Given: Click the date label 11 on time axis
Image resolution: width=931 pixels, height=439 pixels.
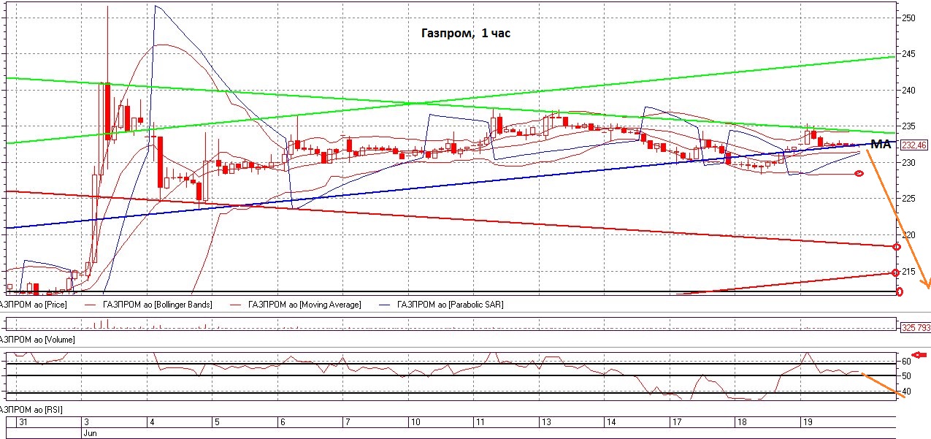Looking at the screenshot, I should [480, 422].
